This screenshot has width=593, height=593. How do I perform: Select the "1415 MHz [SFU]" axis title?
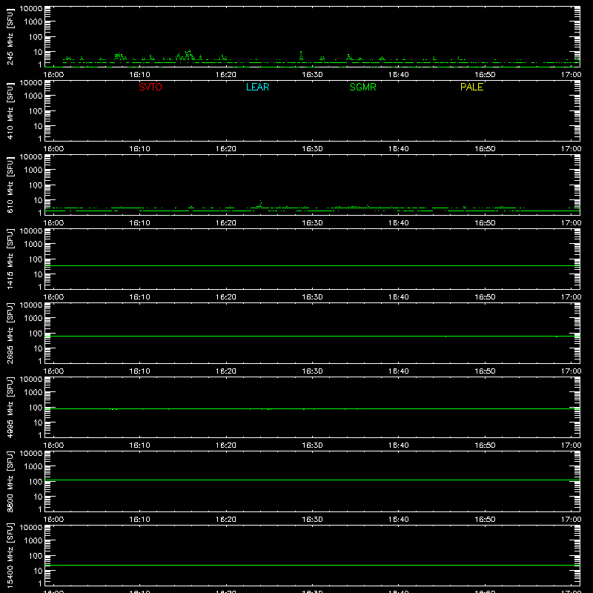pos(10,259)
